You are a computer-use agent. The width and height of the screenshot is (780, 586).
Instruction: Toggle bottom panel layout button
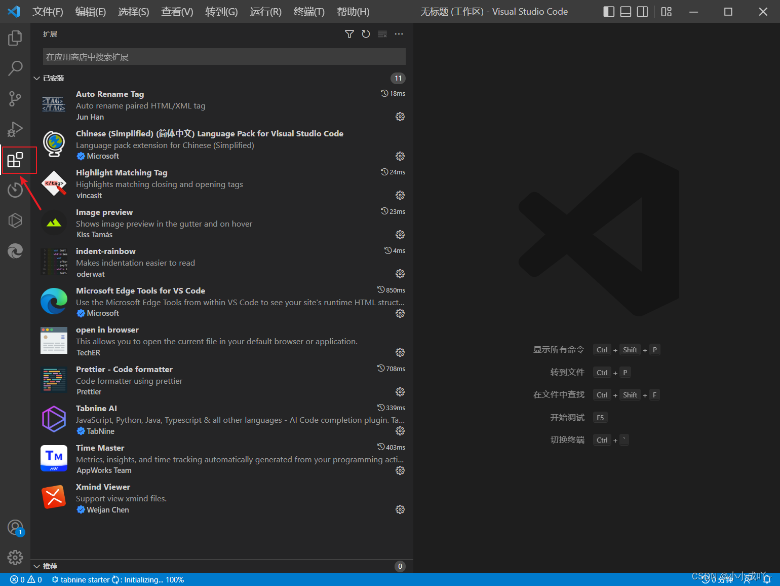626,12
